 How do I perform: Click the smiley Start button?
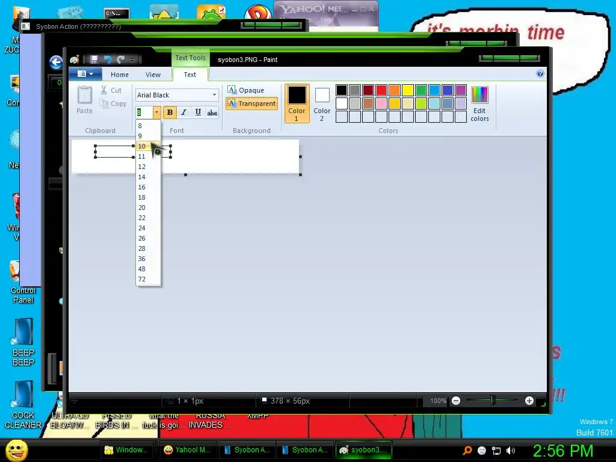(17, 451)
